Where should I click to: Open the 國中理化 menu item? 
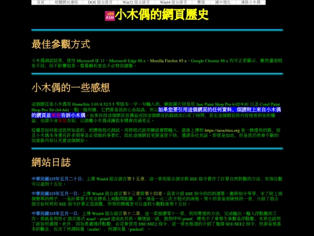click(x=223, y=2)
